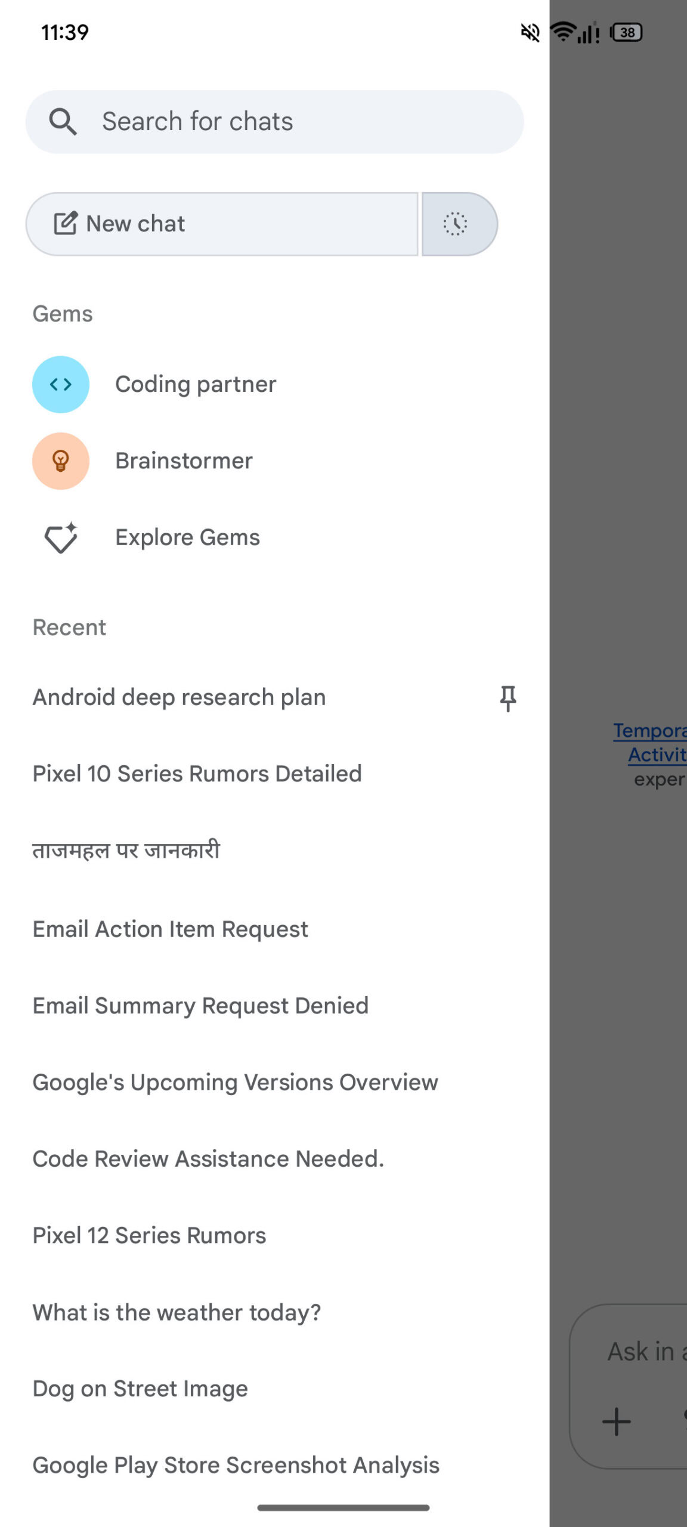Select Email Action Item Request chat

coord(170,929)
